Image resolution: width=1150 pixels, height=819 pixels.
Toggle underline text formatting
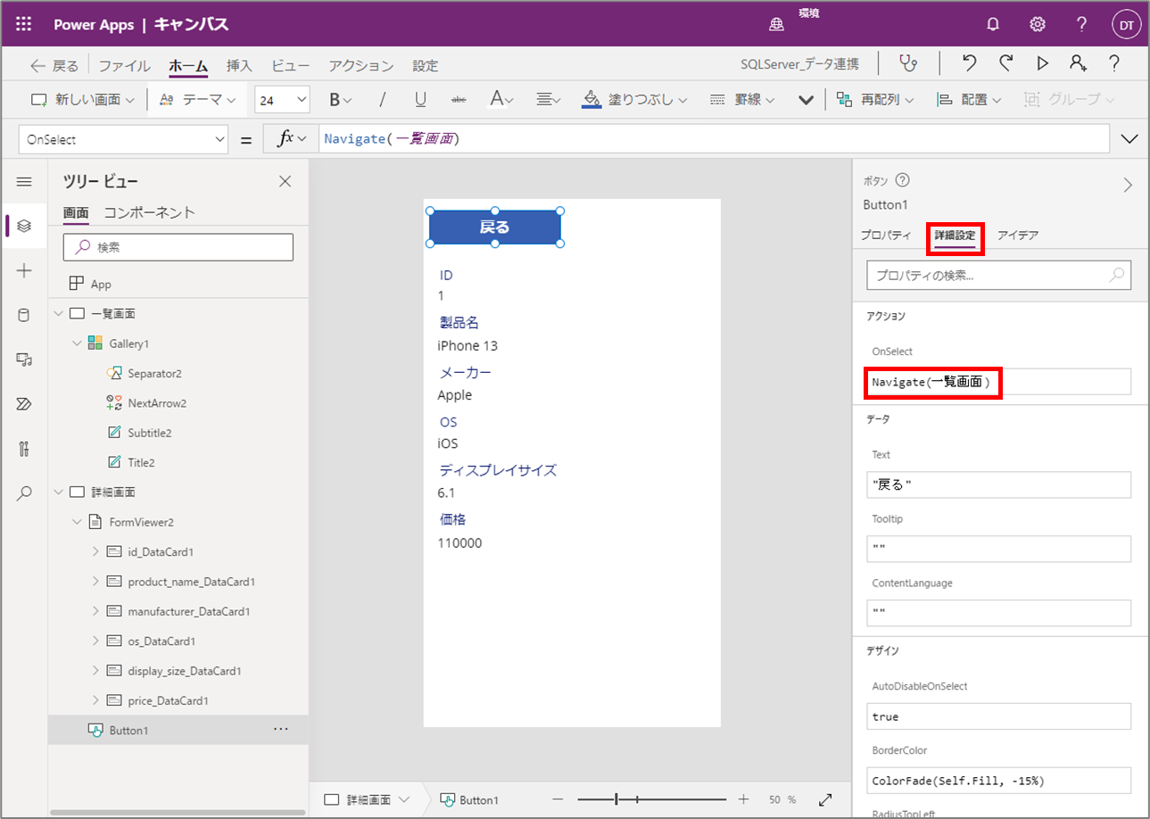tap(420, 100)
